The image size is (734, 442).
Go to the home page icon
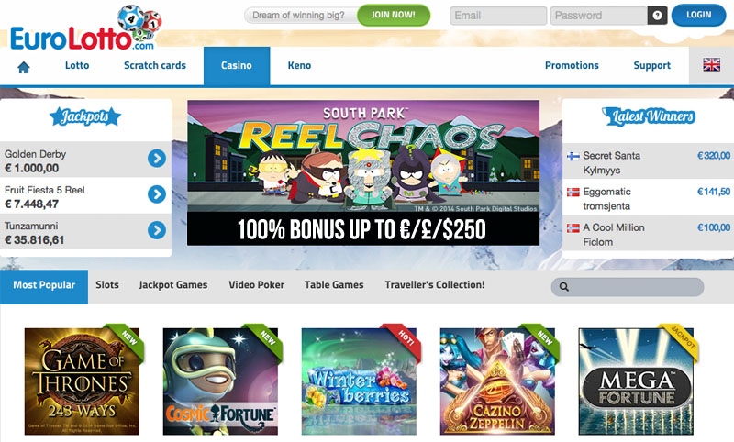tap(24, 68)
